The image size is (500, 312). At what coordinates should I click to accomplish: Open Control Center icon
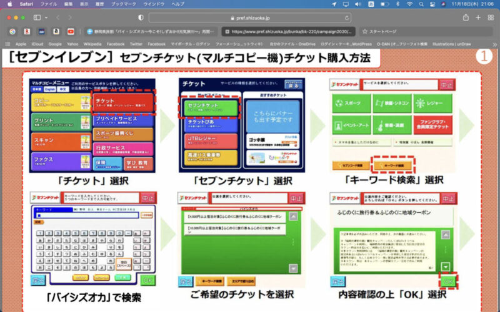pyautogui.click(x=432, y=4)
